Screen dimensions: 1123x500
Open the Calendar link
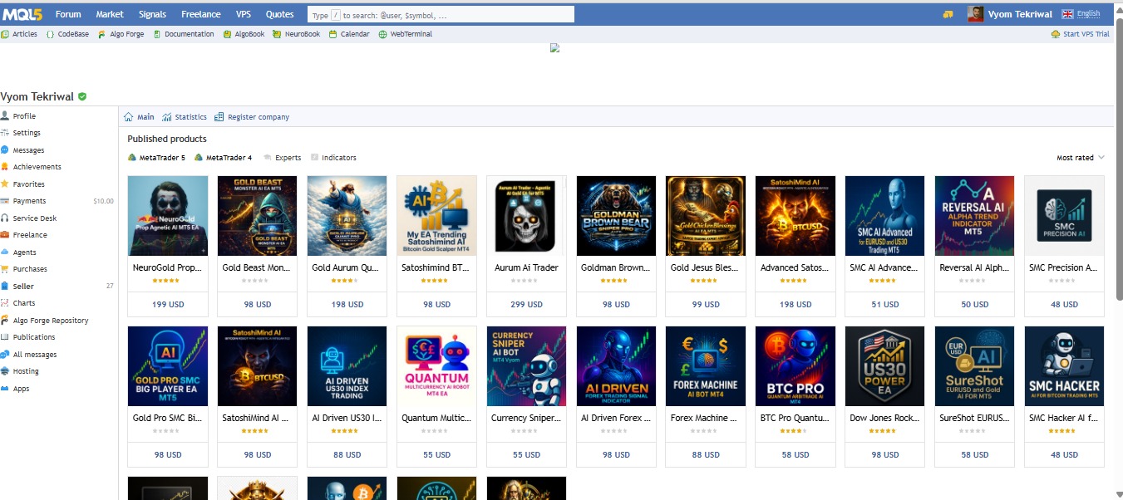[349, 34]
